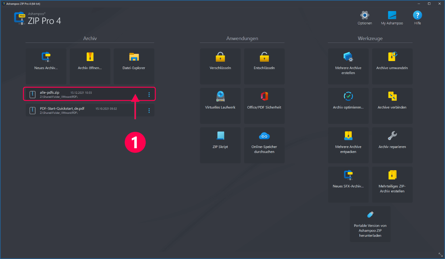The width and height of the screenshot is (445, 259).
Task: Choose the Archive umwandeln tool
Action: point(392,66)
